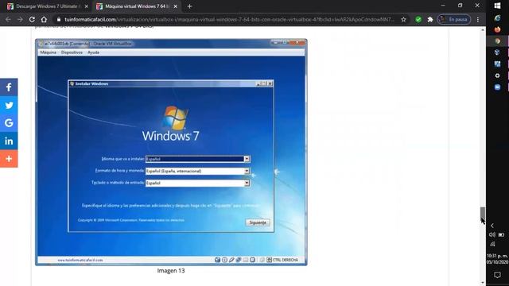Launch Internet Explorer from taskbar
This screenshot has height=286, width=509.
(497, 18)
